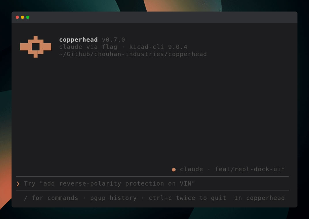309x219 pixels.
Task: Click the "/ for commands" hint
Action: click(51, 198)
